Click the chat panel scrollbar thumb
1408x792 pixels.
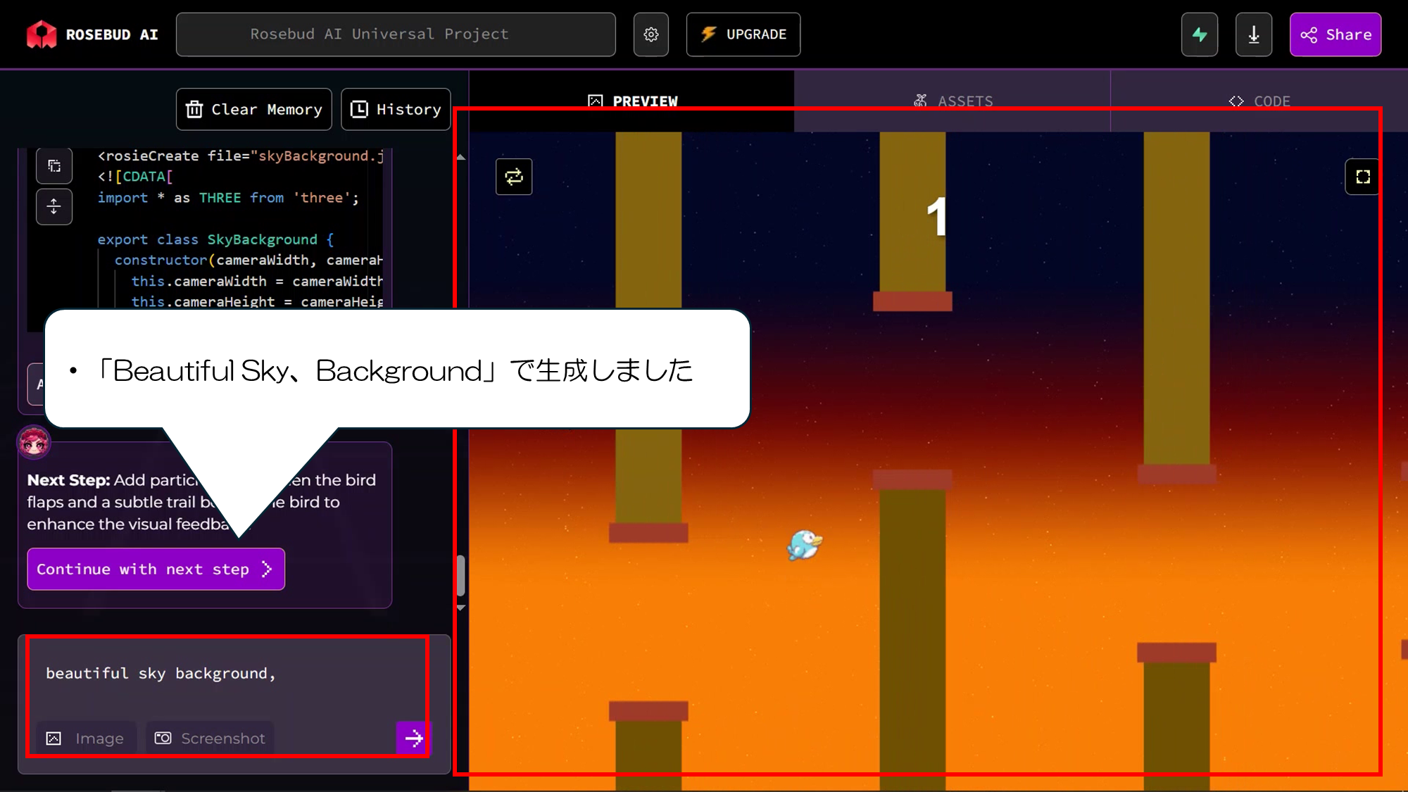461,575
